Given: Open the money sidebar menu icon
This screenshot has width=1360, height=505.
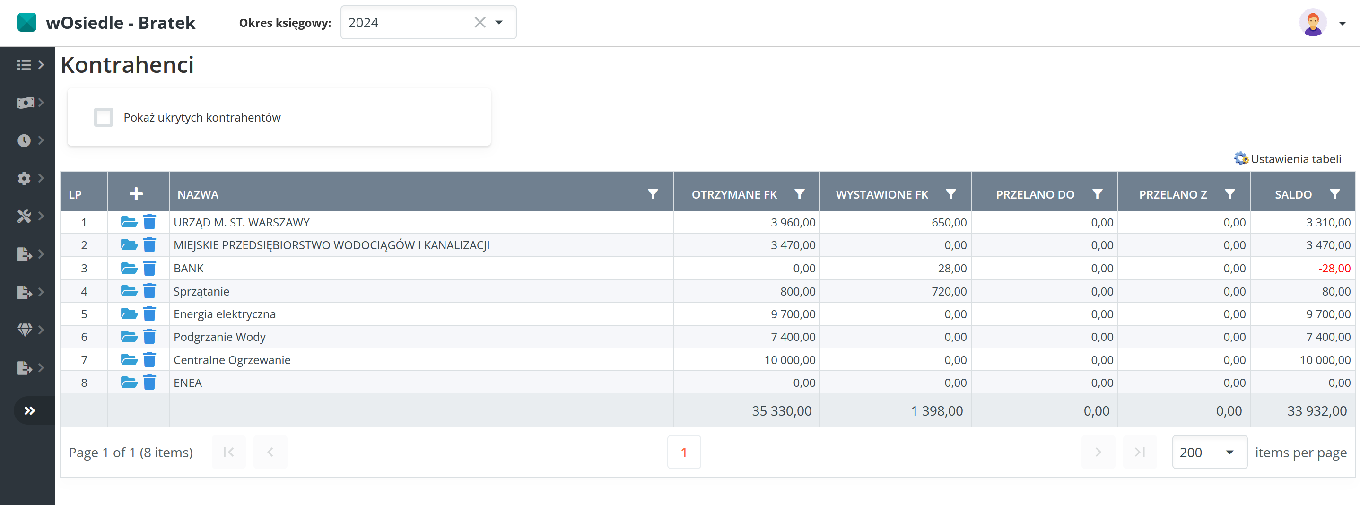Looking at the screenshot, I should tap(26, 103).
